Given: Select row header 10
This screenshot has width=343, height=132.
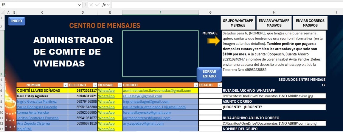Looking at the screenshot, I should (x=2, y=112).
